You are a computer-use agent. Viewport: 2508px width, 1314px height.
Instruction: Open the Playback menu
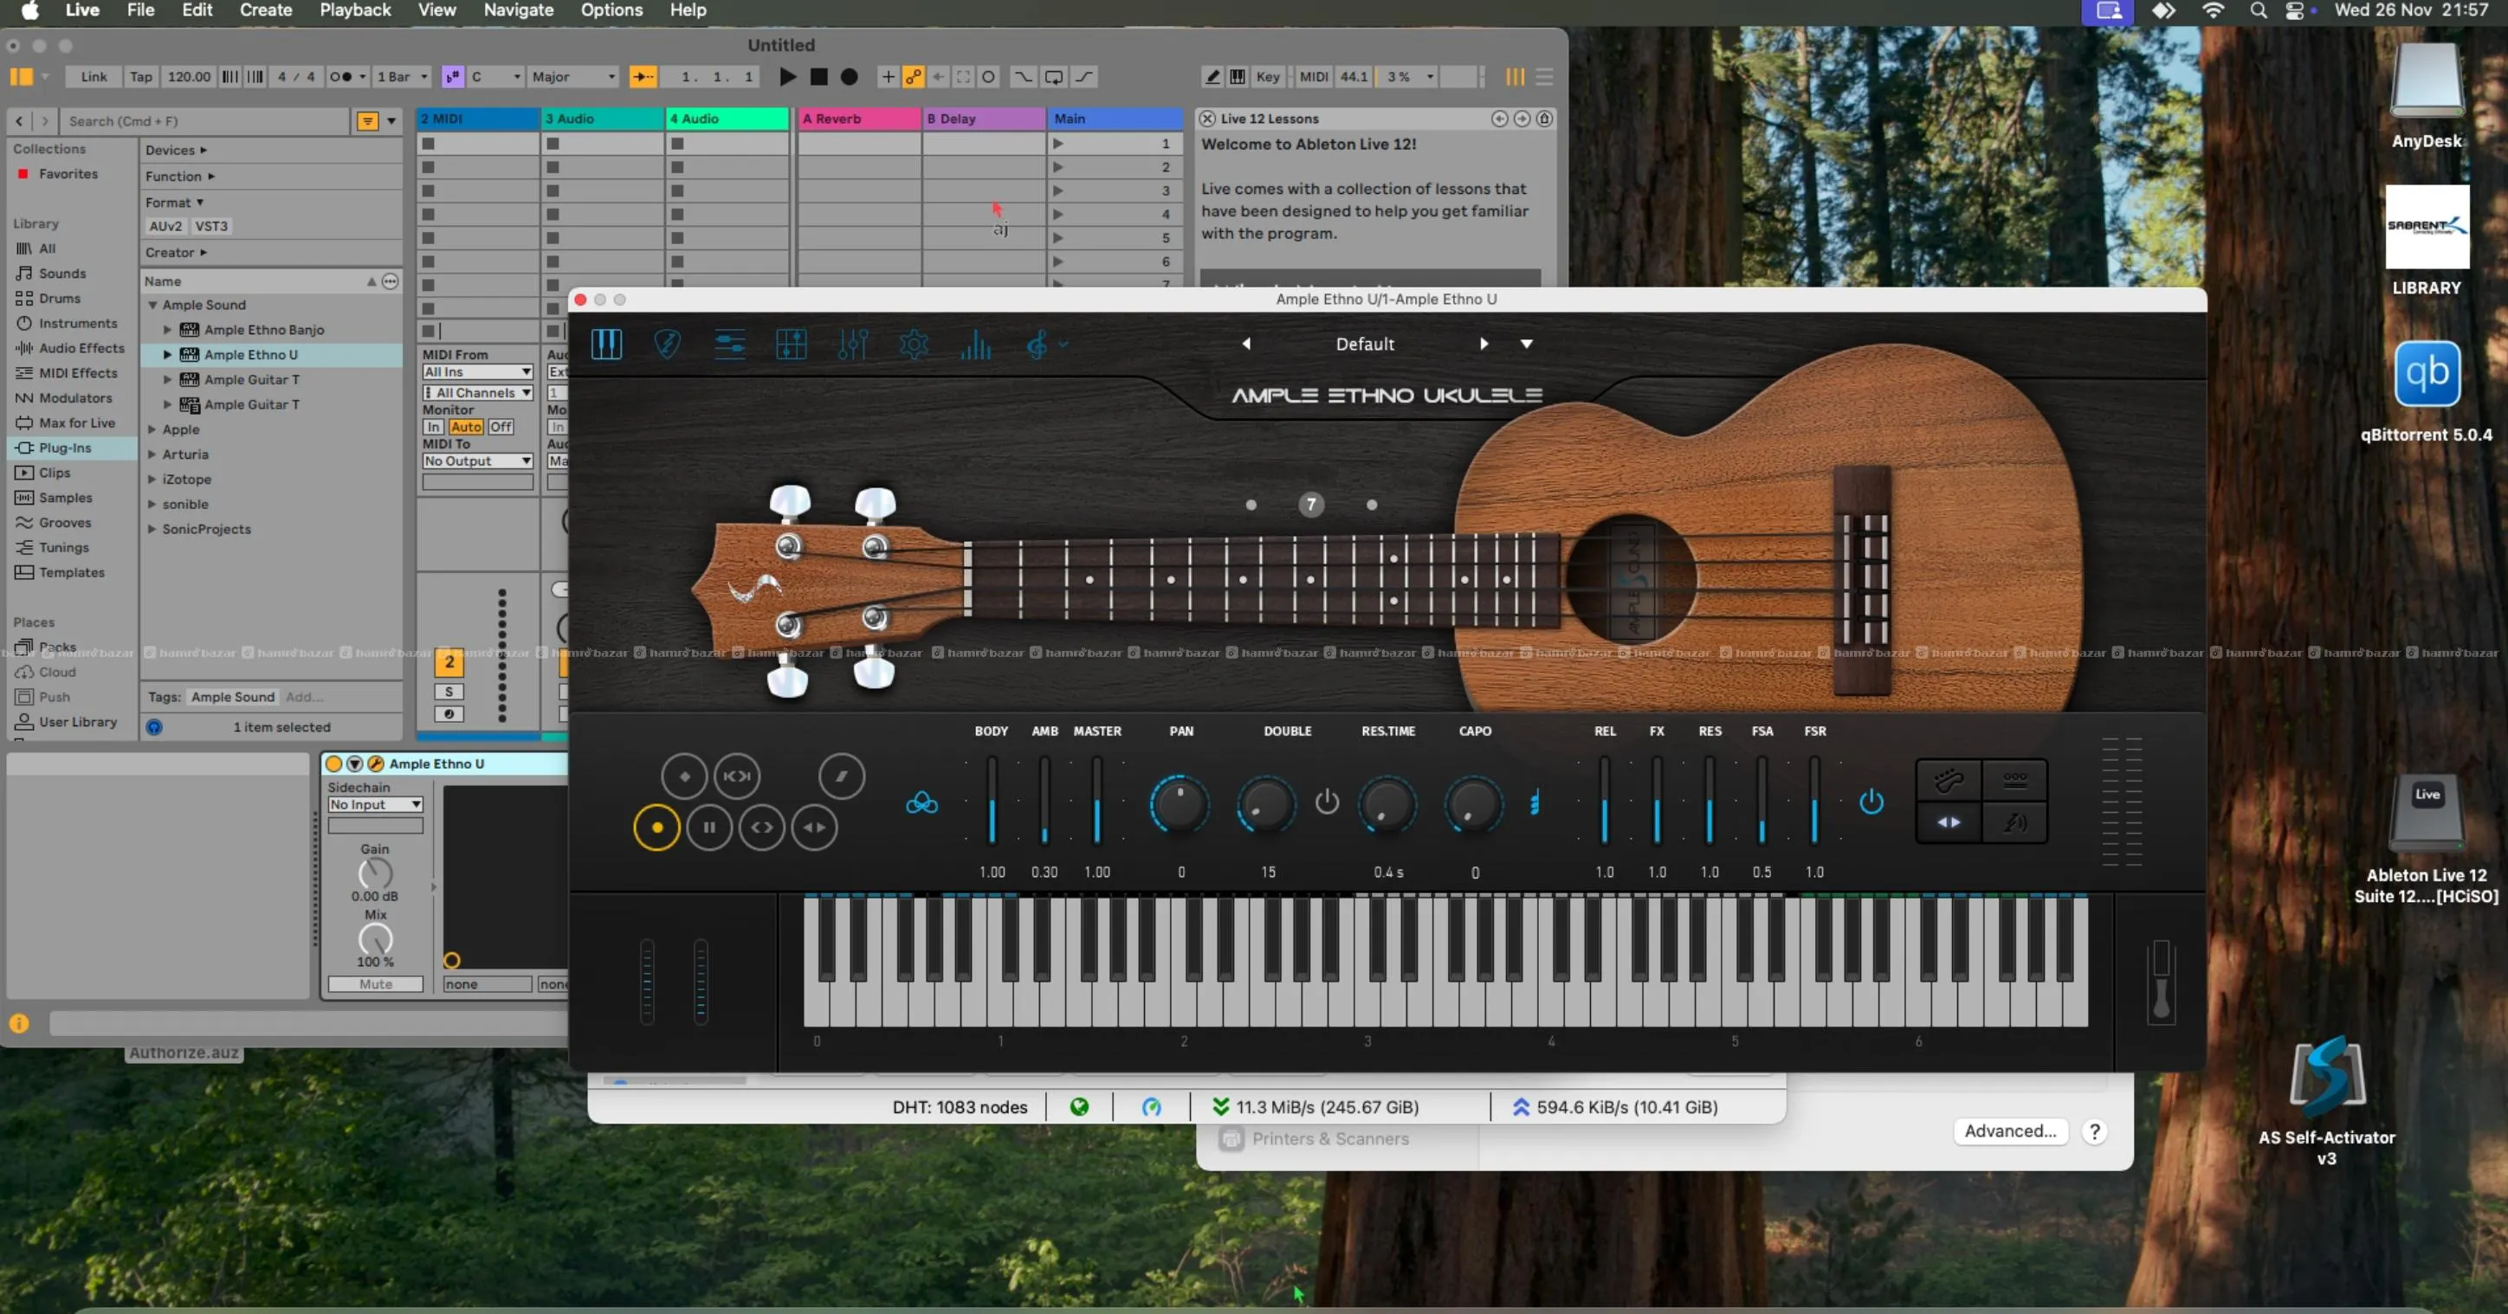pyautogui.click(x=355, y=10)
